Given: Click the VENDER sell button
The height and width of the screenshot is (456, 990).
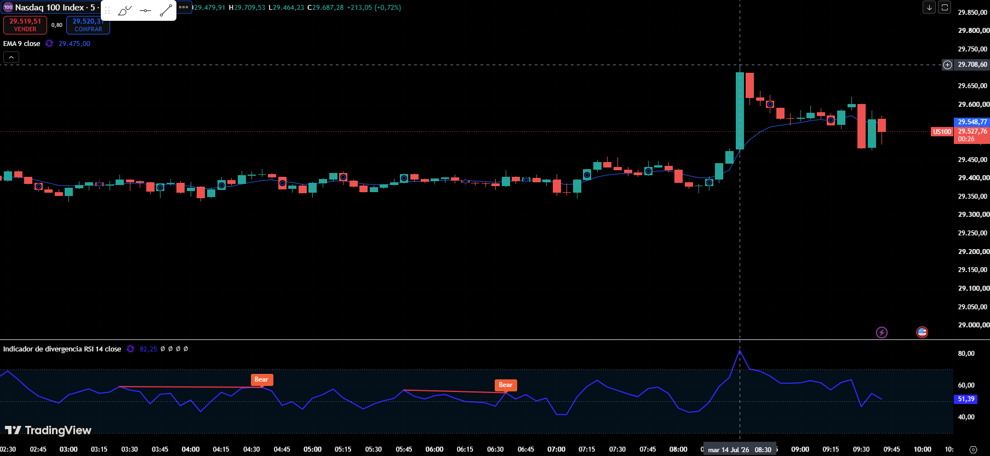Looking at the screenshot, I should [x=25, y=25].
